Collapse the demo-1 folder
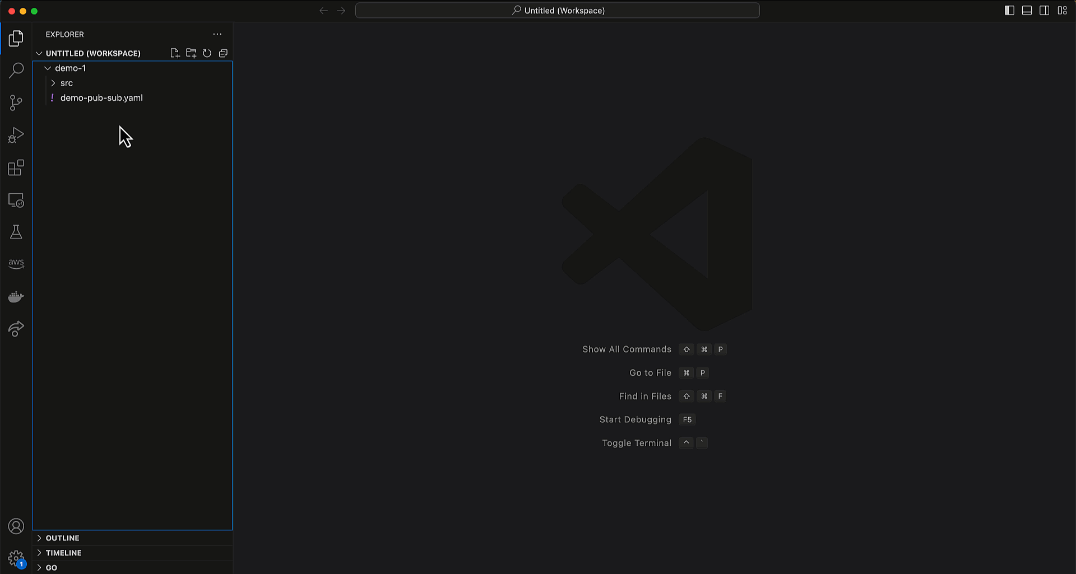 pyautogui.click(x=132, y=68)
